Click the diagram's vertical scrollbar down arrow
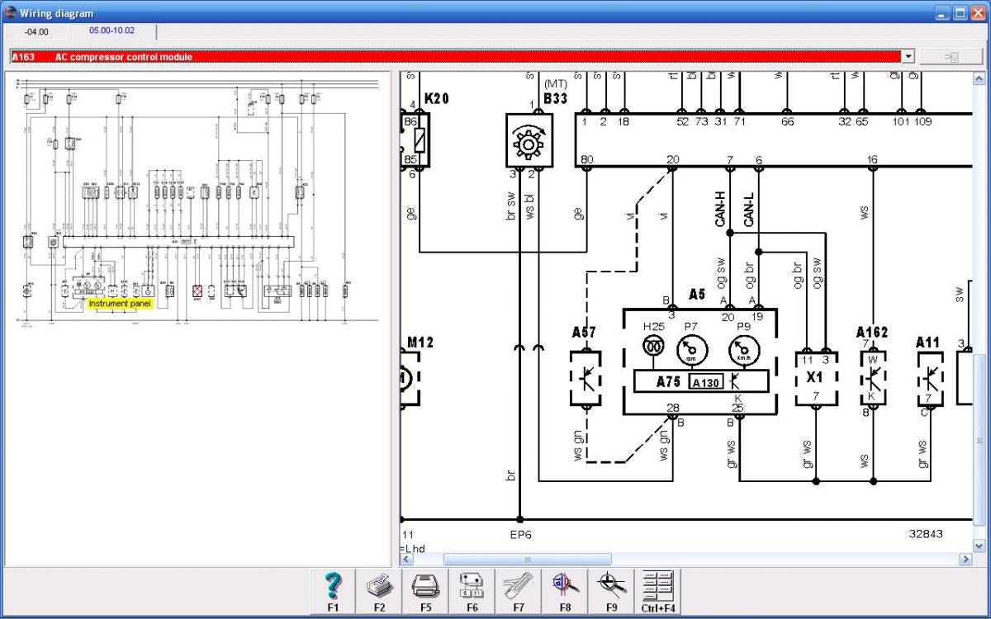991x619 pixels. 979,546
